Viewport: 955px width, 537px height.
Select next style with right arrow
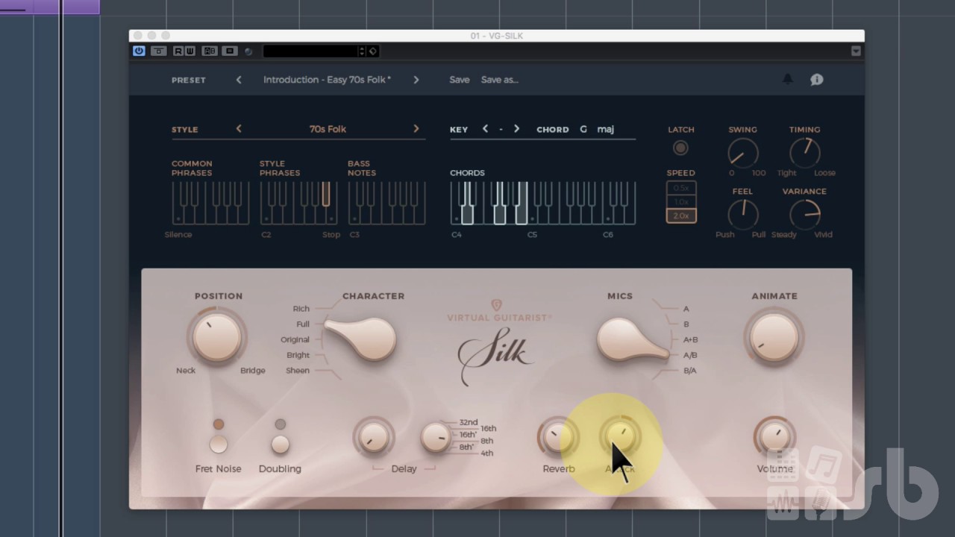pyautogui.click(x=416, y=128)
